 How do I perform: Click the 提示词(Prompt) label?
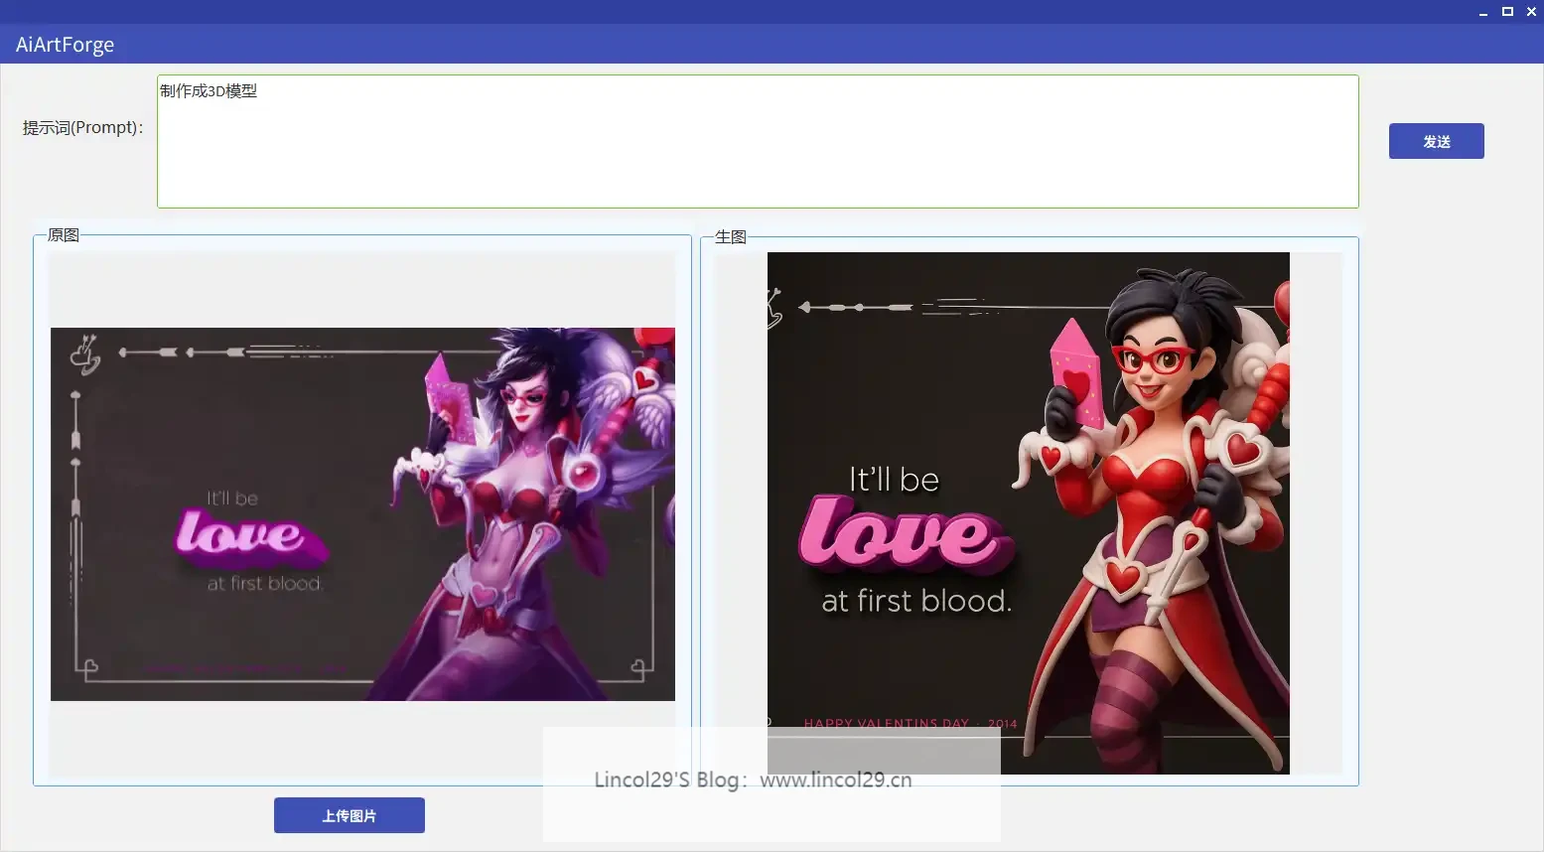pos(83,128)
